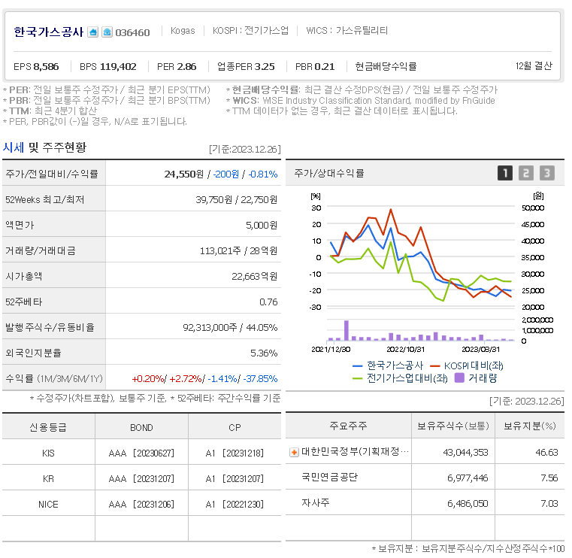Select the 46.63 ownership percentage
572x558 pixels.
[x=547, y=453]
